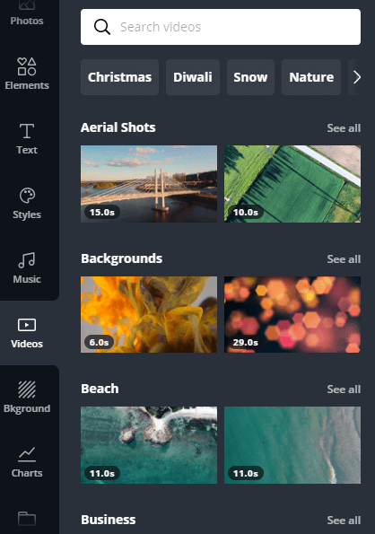Click into the Search videos field
This screenshot has height=534, width=375.
tap(221, 27)
